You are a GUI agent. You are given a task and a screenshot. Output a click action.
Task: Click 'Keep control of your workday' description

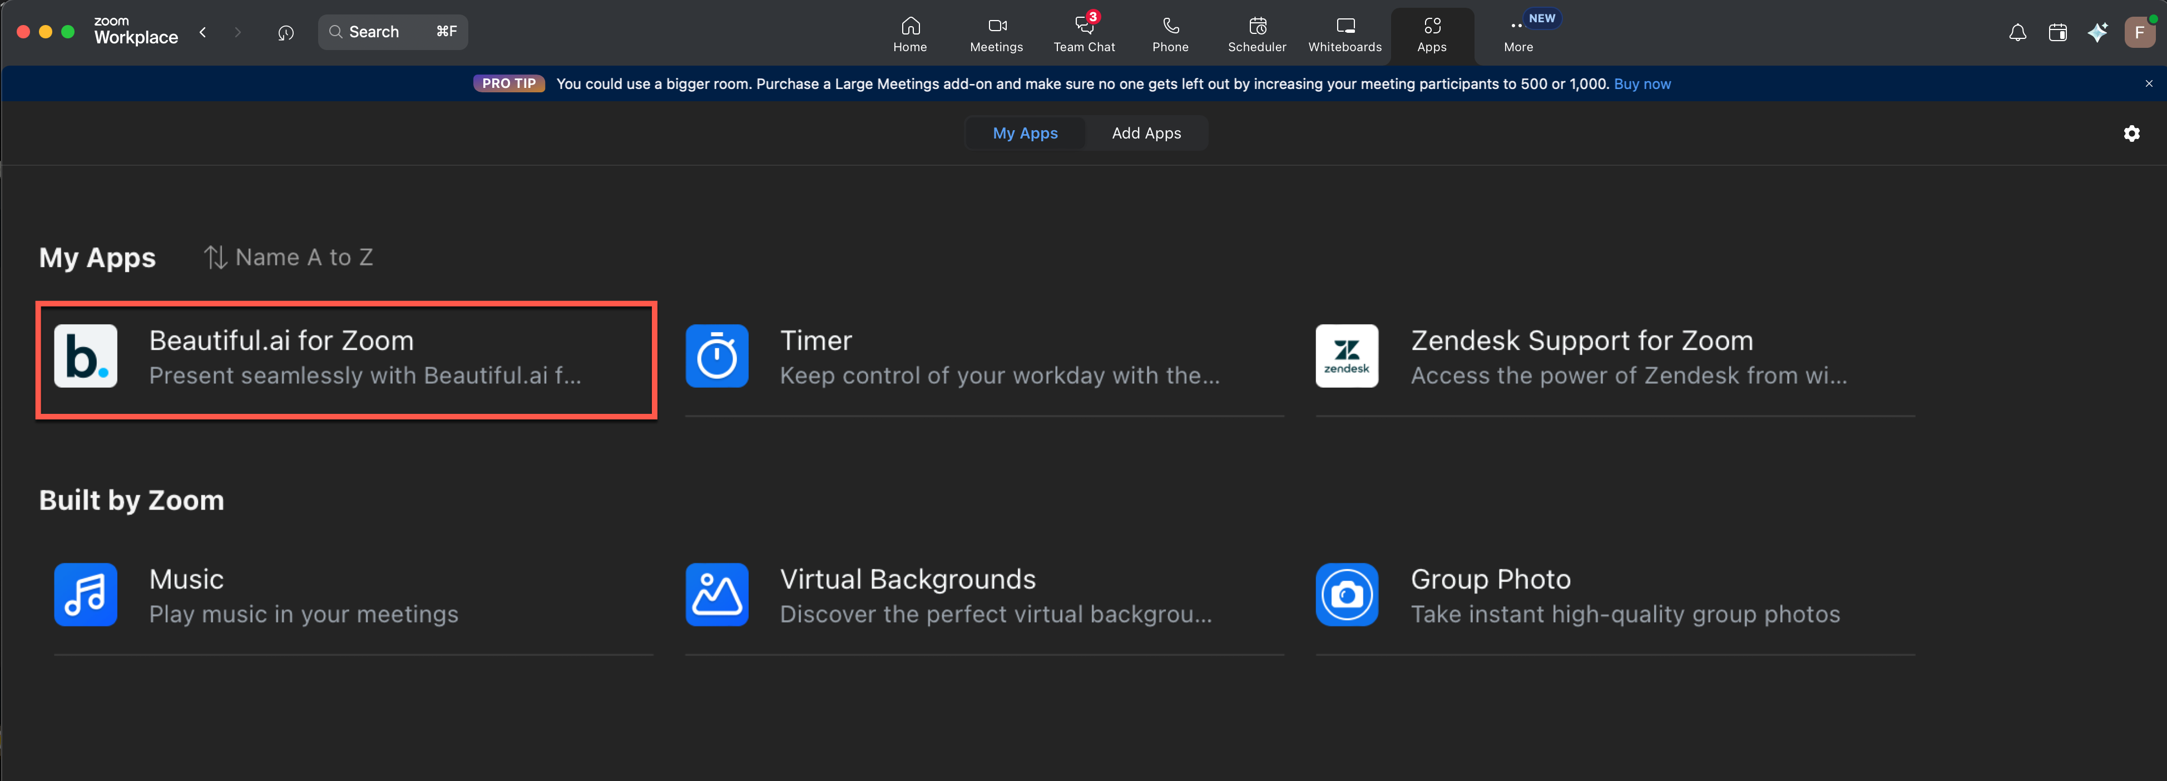(x=1000, y=375)
